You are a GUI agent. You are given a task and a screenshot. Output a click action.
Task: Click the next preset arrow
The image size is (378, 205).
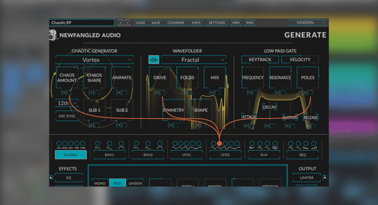pyautogui.click(x=127, y=23)
